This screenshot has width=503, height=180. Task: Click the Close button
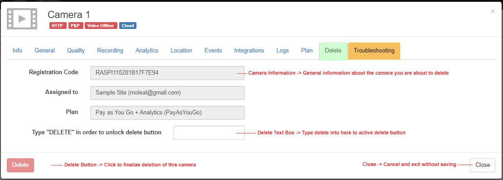click(x=483, y=165)
